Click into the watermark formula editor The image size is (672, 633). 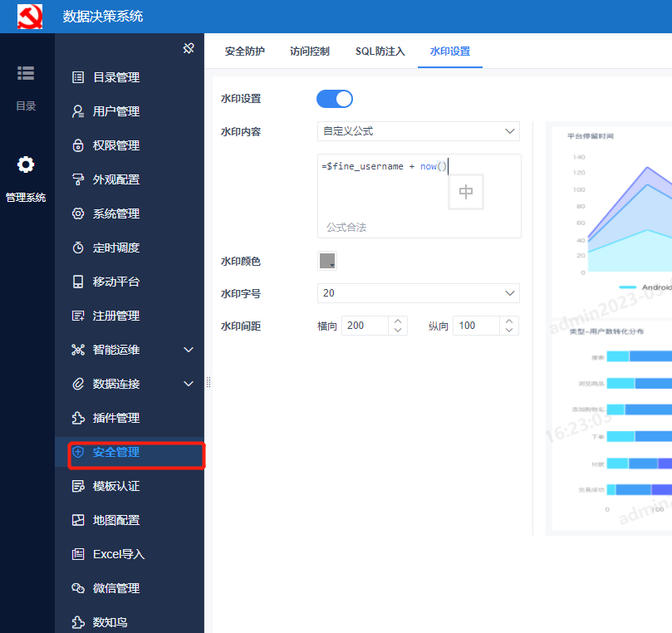coord(419,196)
